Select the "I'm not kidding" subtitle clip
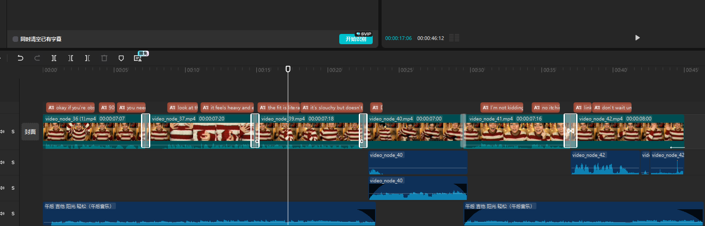The height and width of the screenshot is (226, 705). (502, 107)
